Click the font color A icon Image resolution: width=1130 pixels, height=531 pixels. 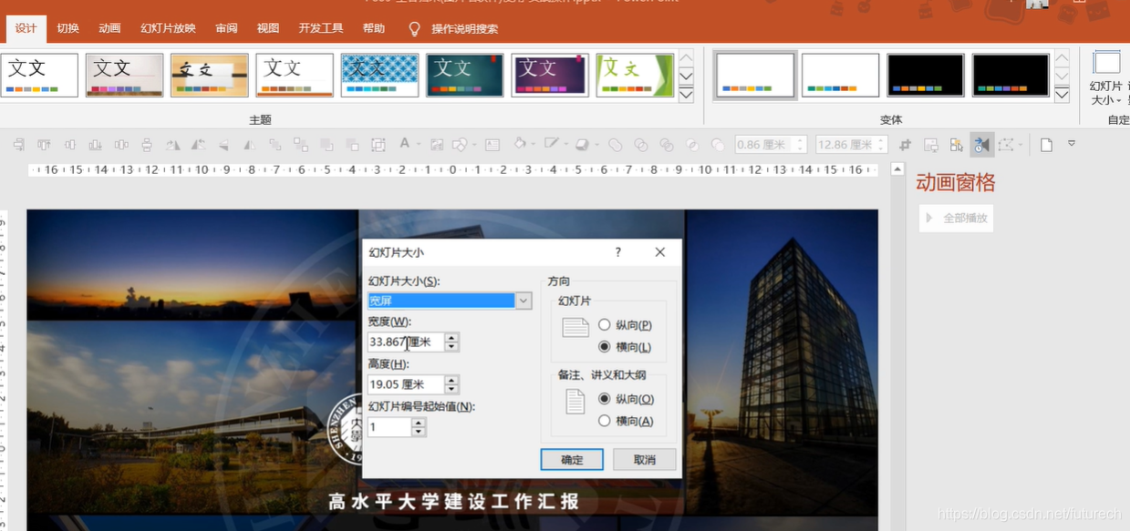point(404,144)
